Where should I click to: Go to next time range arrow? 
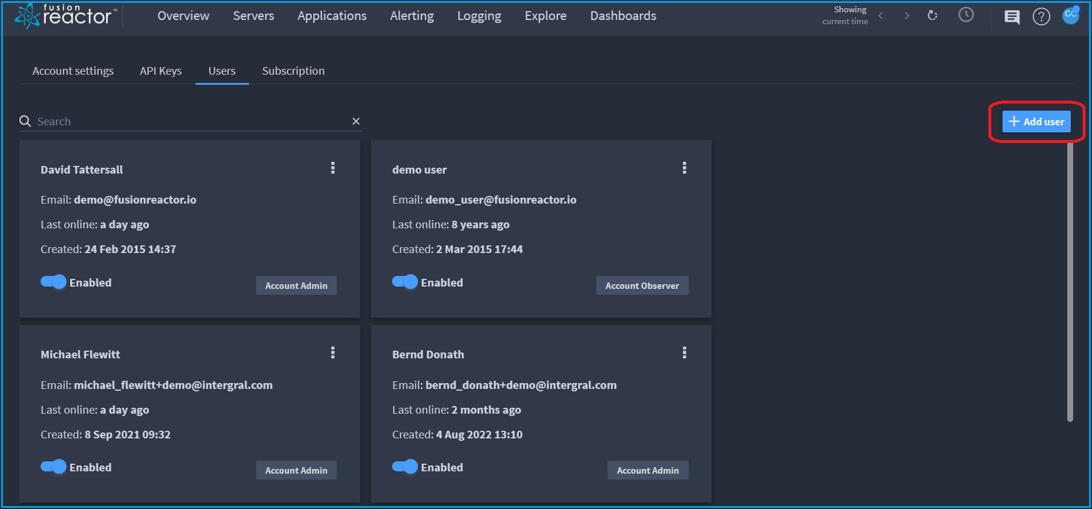point(907,16)
